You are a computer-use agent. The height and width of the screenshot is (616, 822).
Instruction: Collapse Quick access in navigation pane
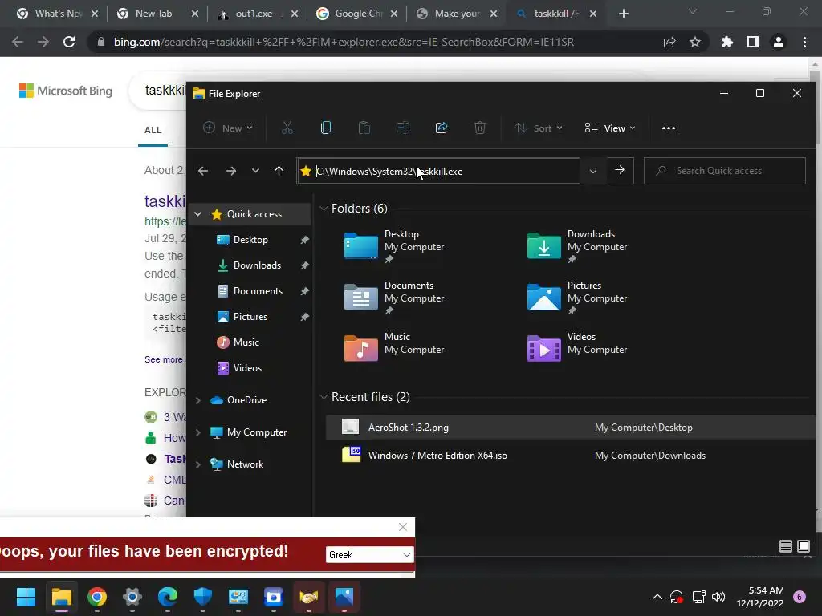[x=198, y=213]
